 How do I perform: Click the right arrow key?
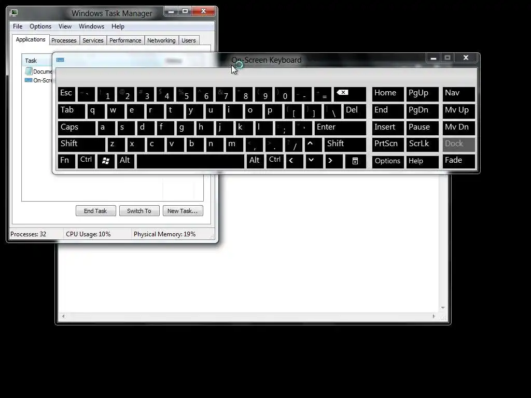pyautogui.click(x=333, y=161)
